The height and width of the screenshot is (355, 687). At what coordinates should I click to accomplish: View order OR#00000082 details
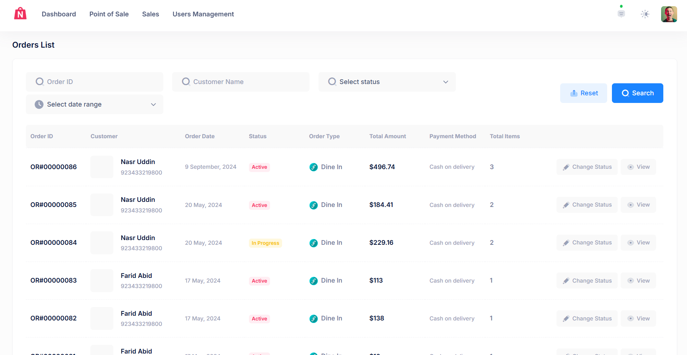pyautogui.click(x=638, y=318)
